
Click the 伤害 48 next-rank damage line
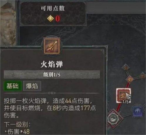pyautogui.click(x=17, y=131)
